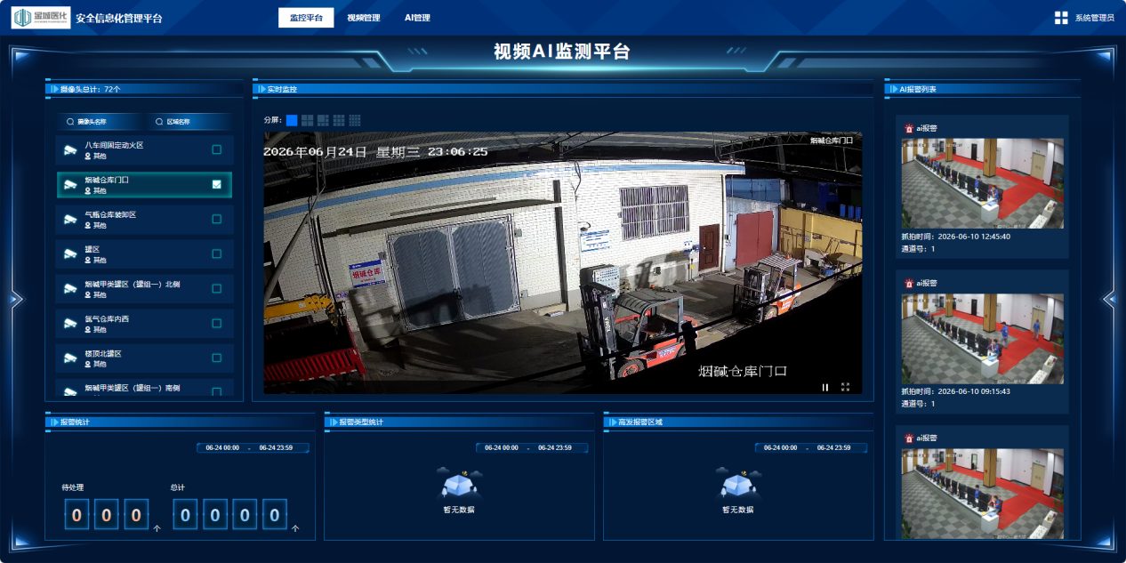Check the 罐区 camera checkbox
The width and height of the screenshot is (1126, 563).
pos(216,253)
